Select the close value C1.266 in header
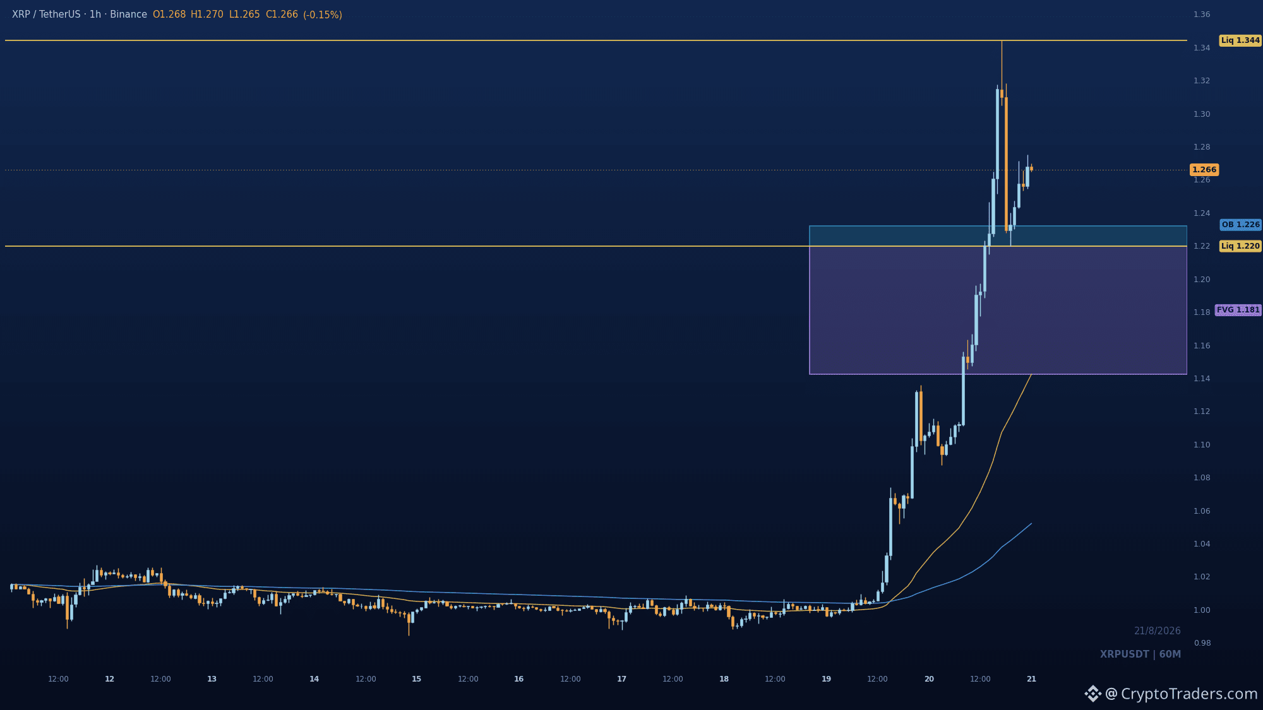The width and height of the screenshot is (1263, 710). 282,15
